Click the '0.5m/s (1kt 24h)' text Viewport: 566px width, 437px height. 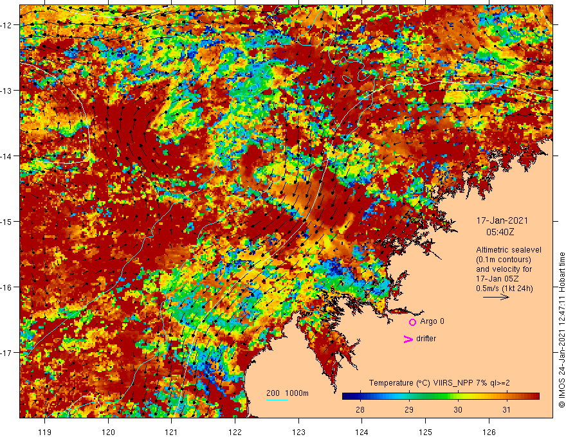(x=504, y=289)
